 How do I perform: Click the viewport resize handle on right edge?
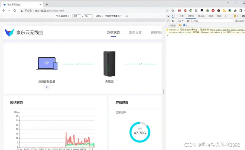pos(163,92)
